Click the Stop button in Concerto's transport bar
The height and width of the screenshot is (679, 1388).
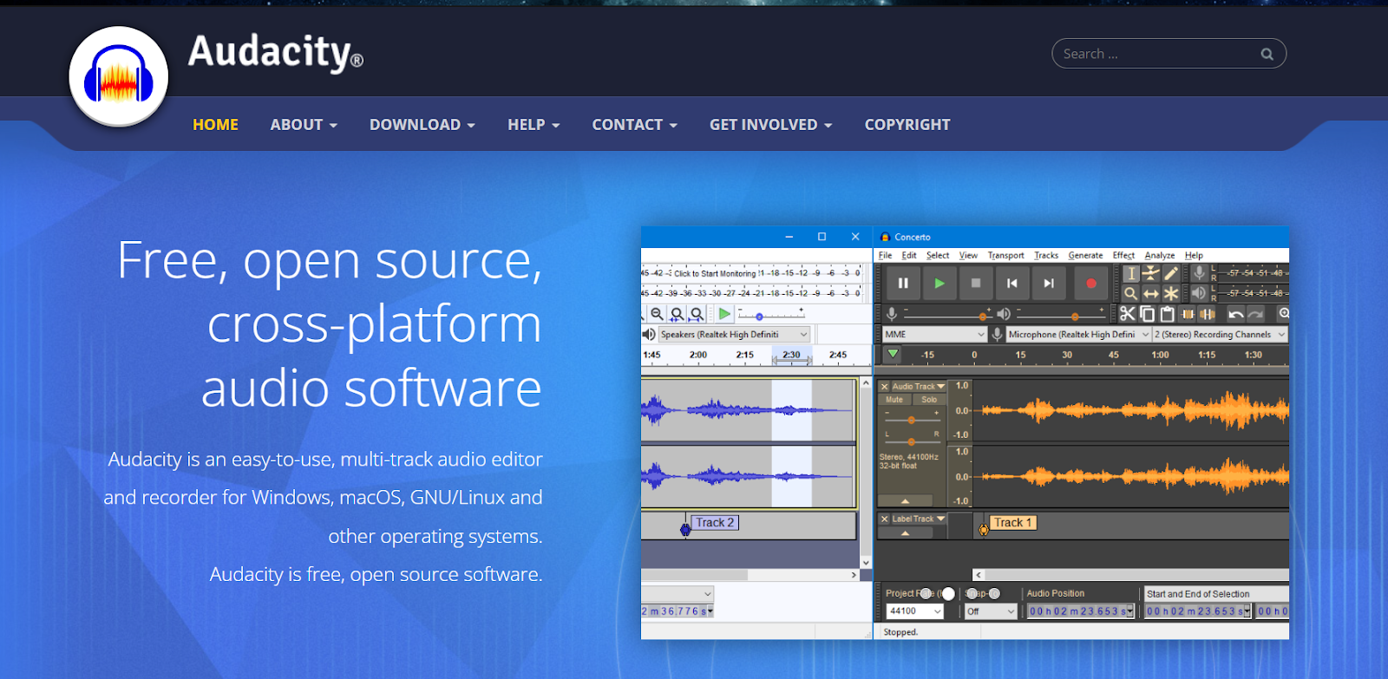click(976, 283)
